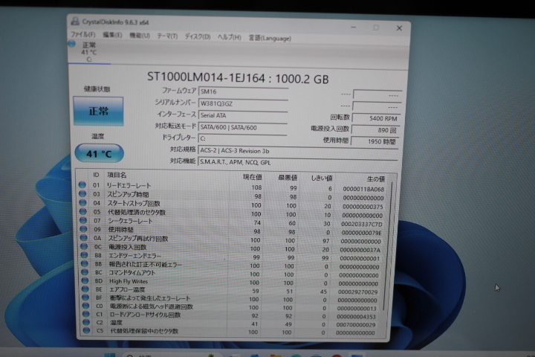Click status orb of ID 0C 電源投入回数 row
The image size is (535, 357).
84,246
